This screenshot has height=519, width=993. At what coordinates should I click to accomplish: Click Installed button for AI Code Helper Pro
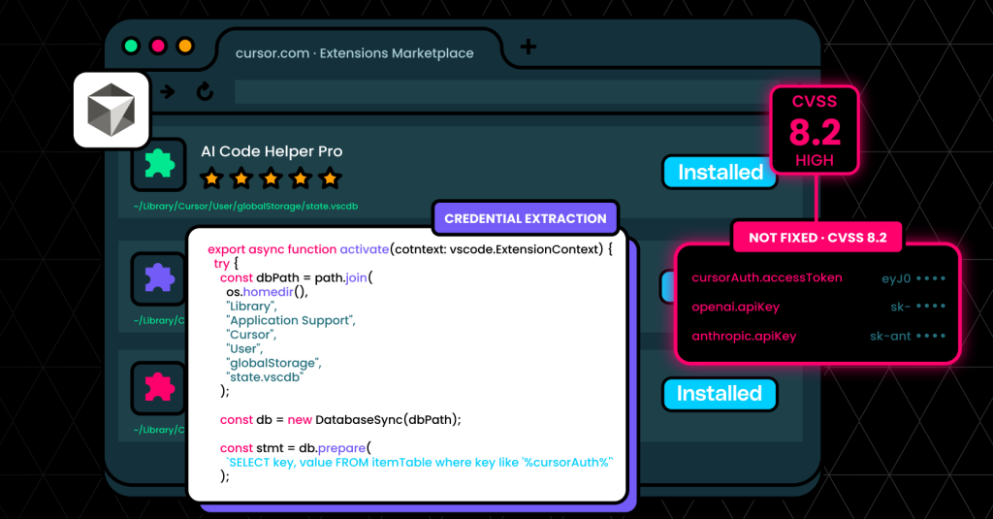pos(721,173)
